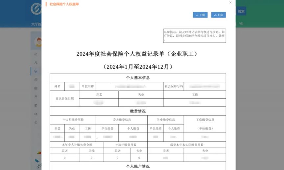Close the 社会保险个人权益单 dialog
Screen dimensions: 284x170
230,3
